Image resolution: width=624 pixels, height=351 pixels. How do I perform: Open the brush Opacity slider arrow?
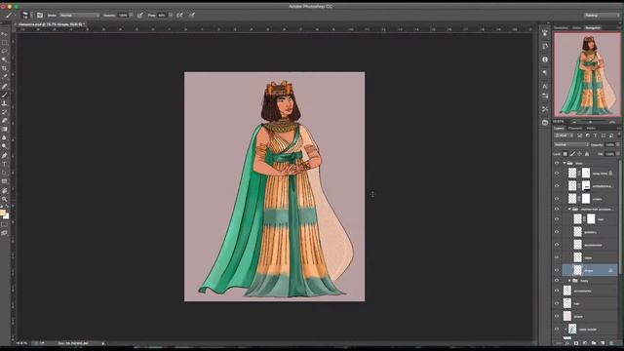(131, 16)
